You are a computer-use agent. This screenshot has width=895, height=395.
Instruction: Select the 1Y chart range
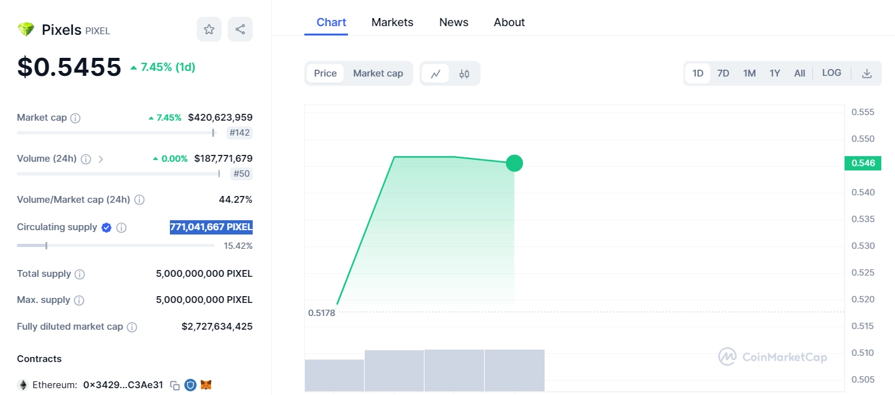(x=775, y=73)
